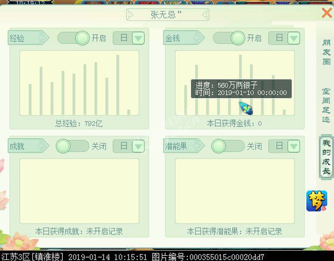Switch to the 朋友圈 side tab
This screenshot has height=261, width=334.
click(327, 52)
